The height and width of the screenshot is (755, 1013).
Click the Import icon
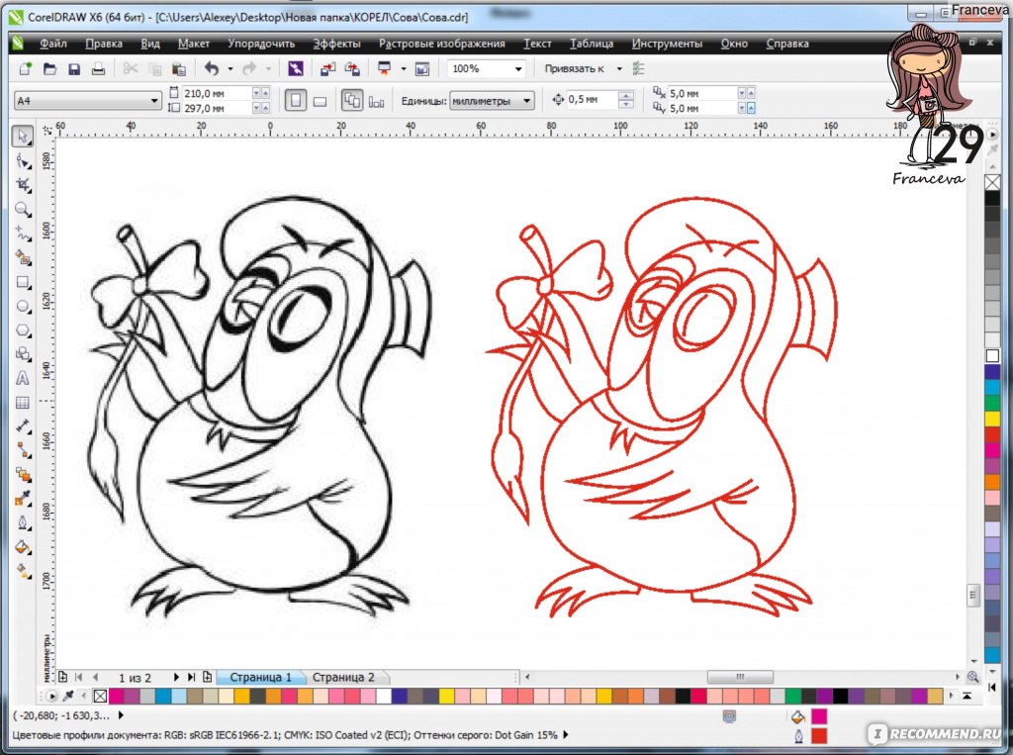(328, 68)
